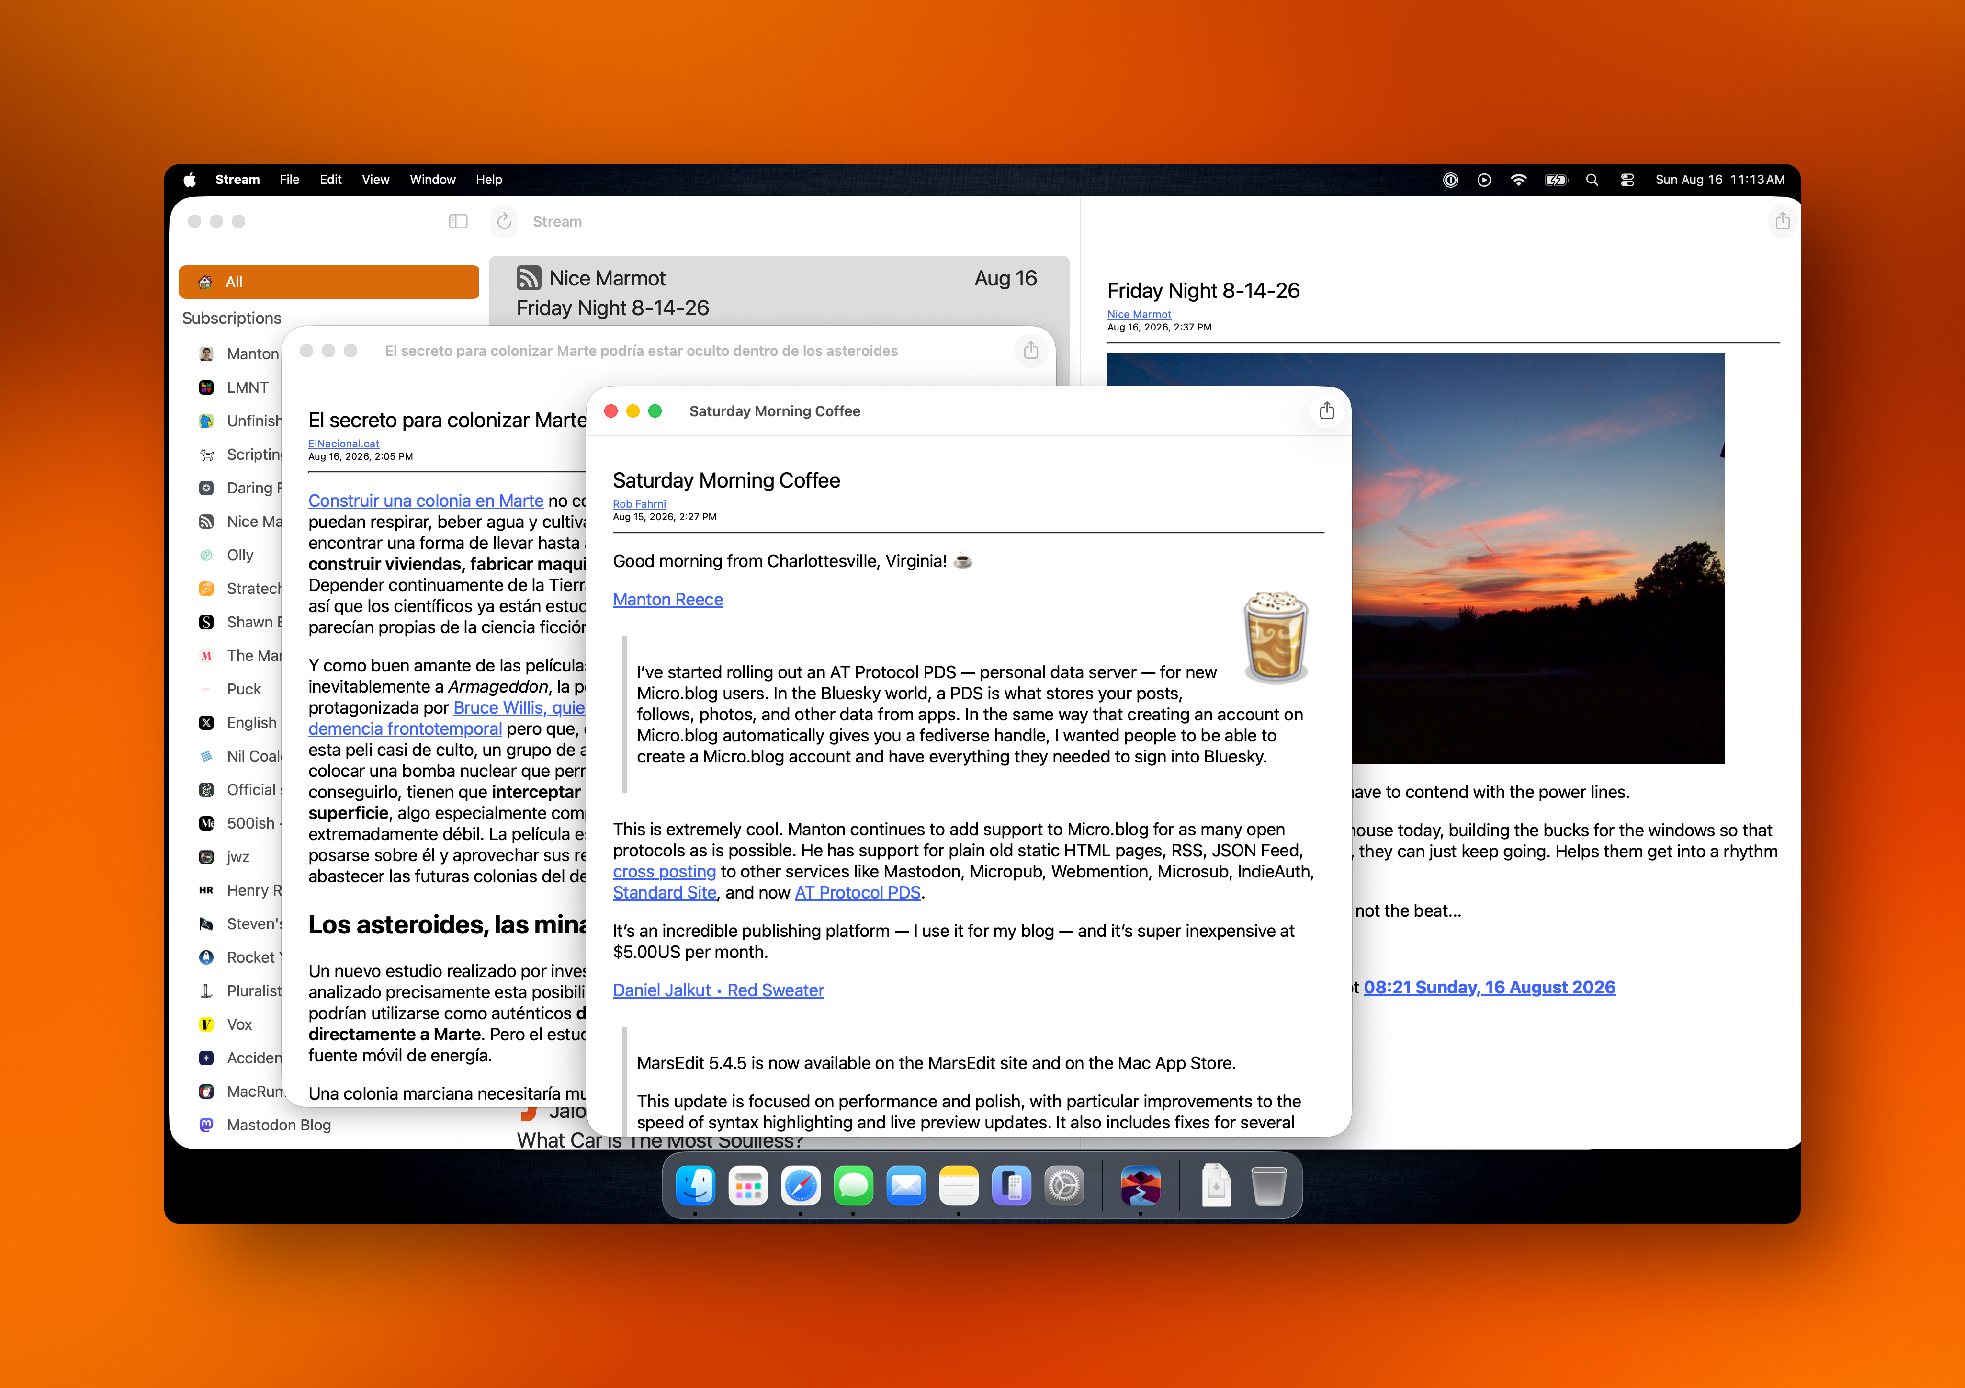Open the ElNacional.cat source link

coord(343,444)
